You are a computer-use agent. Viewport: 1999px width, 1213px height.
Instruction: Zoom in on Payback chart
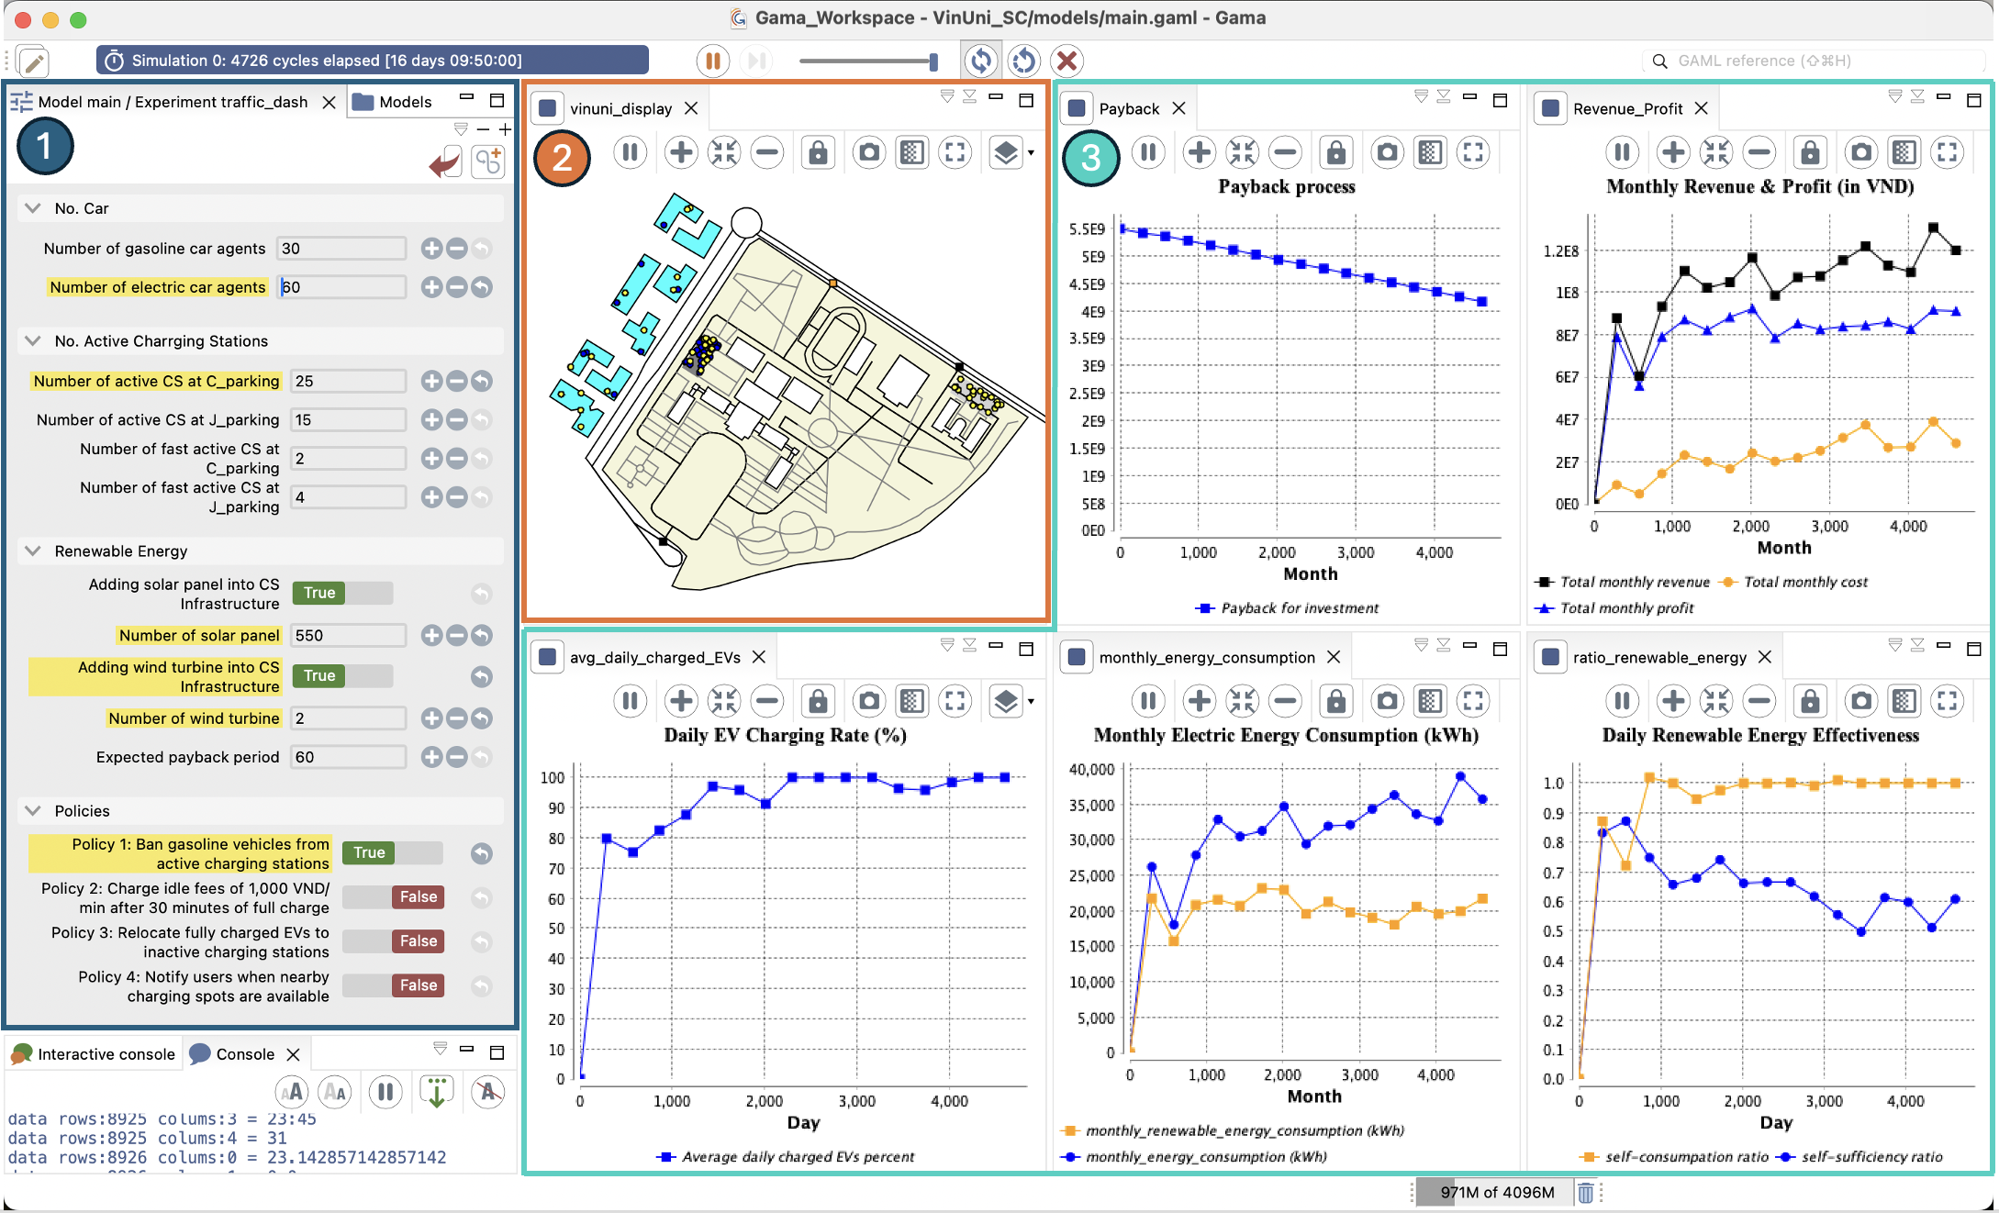(x=1199, y=152)
